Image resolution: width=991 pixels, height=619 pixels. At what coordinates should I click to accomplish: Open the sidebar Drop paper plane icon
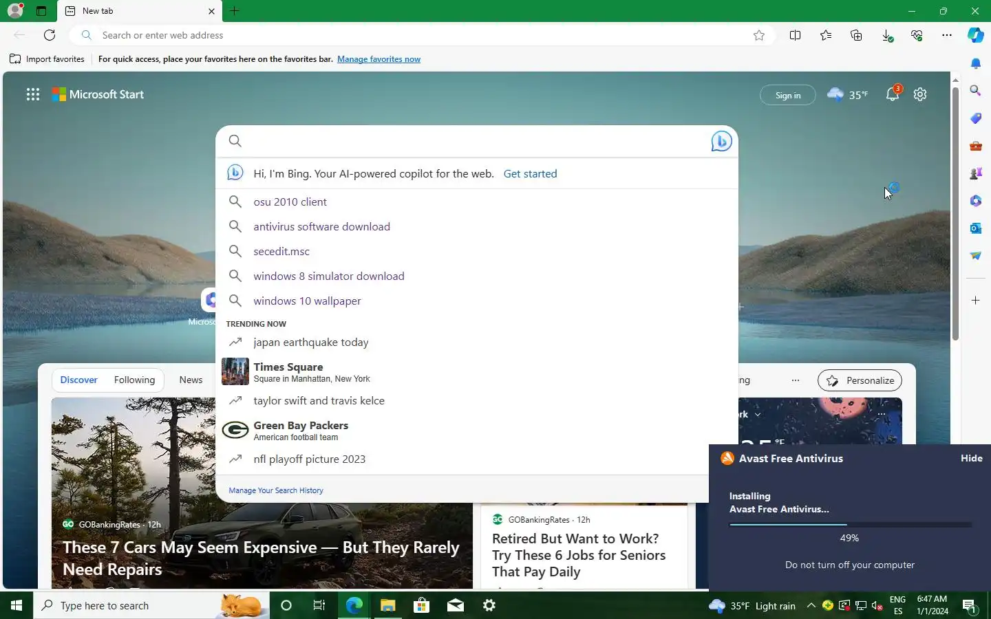click(x=976, y=256)
